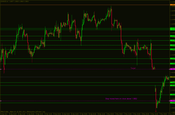
Task: Click the "27 Apr 08:00" label on the time axis
Action: coord(84,114)
